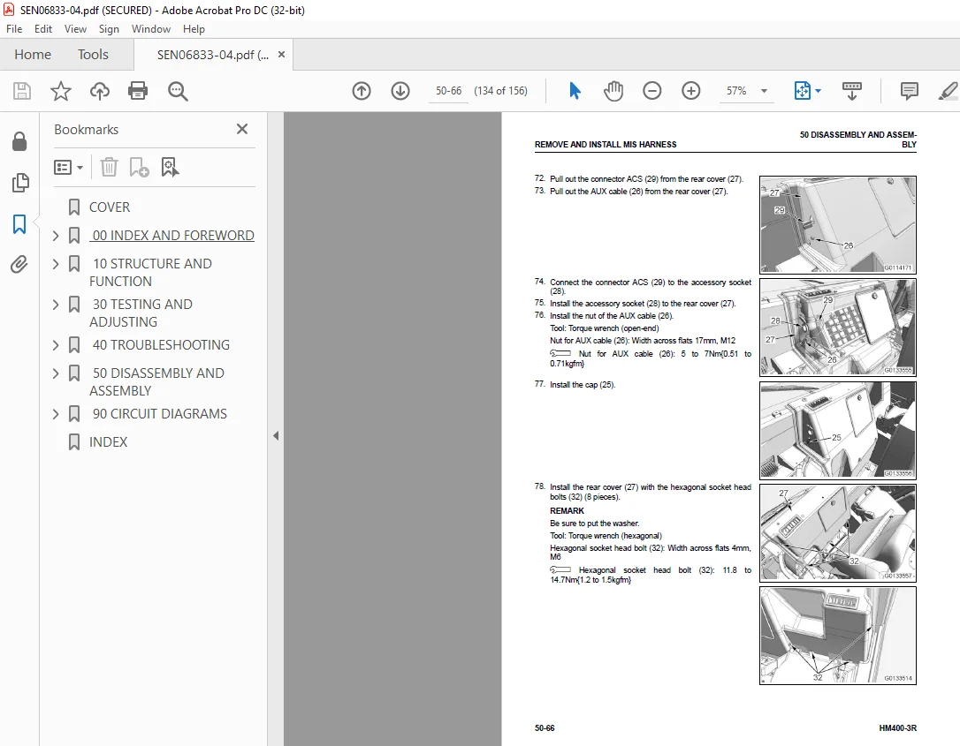Open the Help menu

194,29
